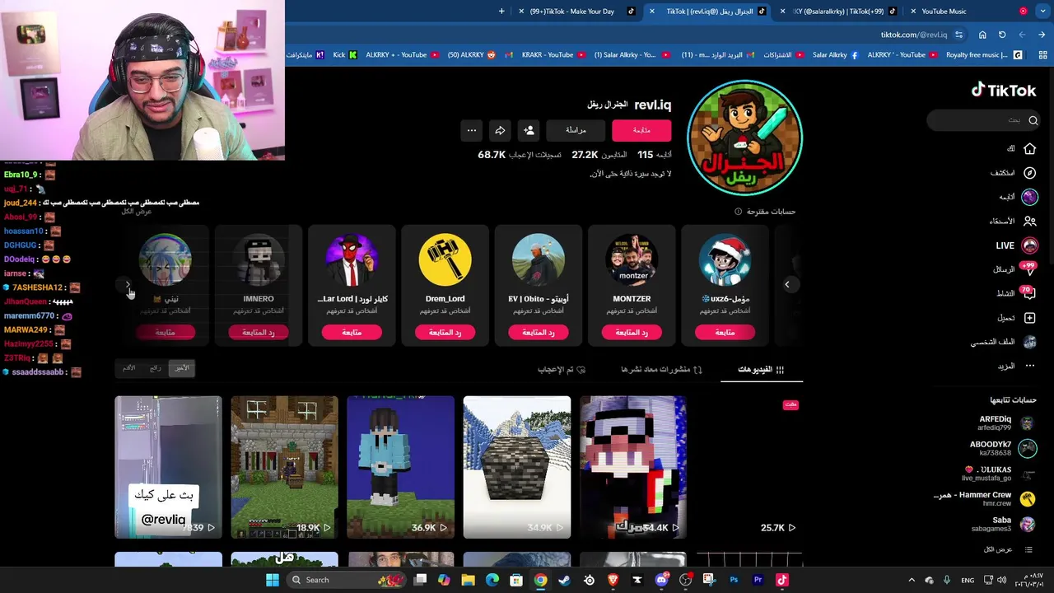Open Activity inbox with the 70 badge
The height and width of the screenshot is (593, 1054).
(1016, 293)
